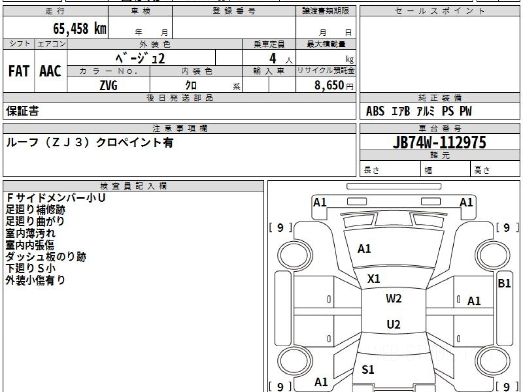Click the Fサイドメンバー小U inspector note

55,198
